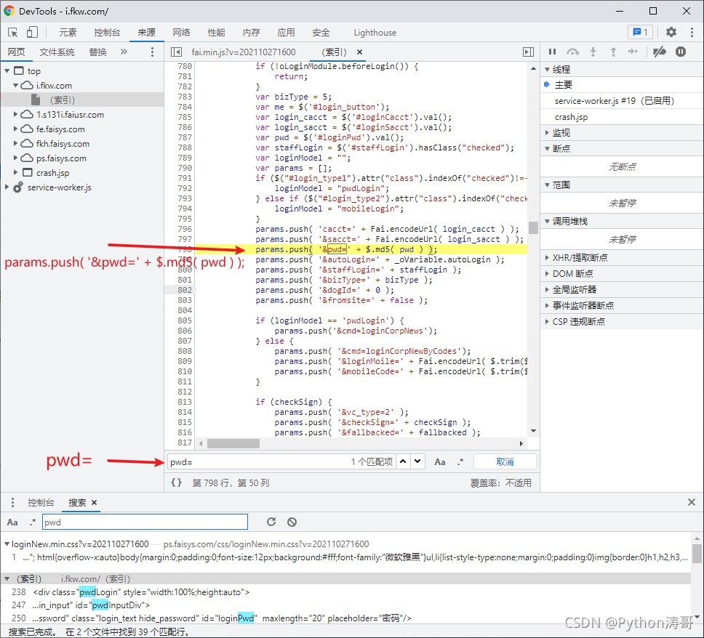The image size is (704, 638).
Task: Show more navigator tabs via chevron
Action: 124,52
